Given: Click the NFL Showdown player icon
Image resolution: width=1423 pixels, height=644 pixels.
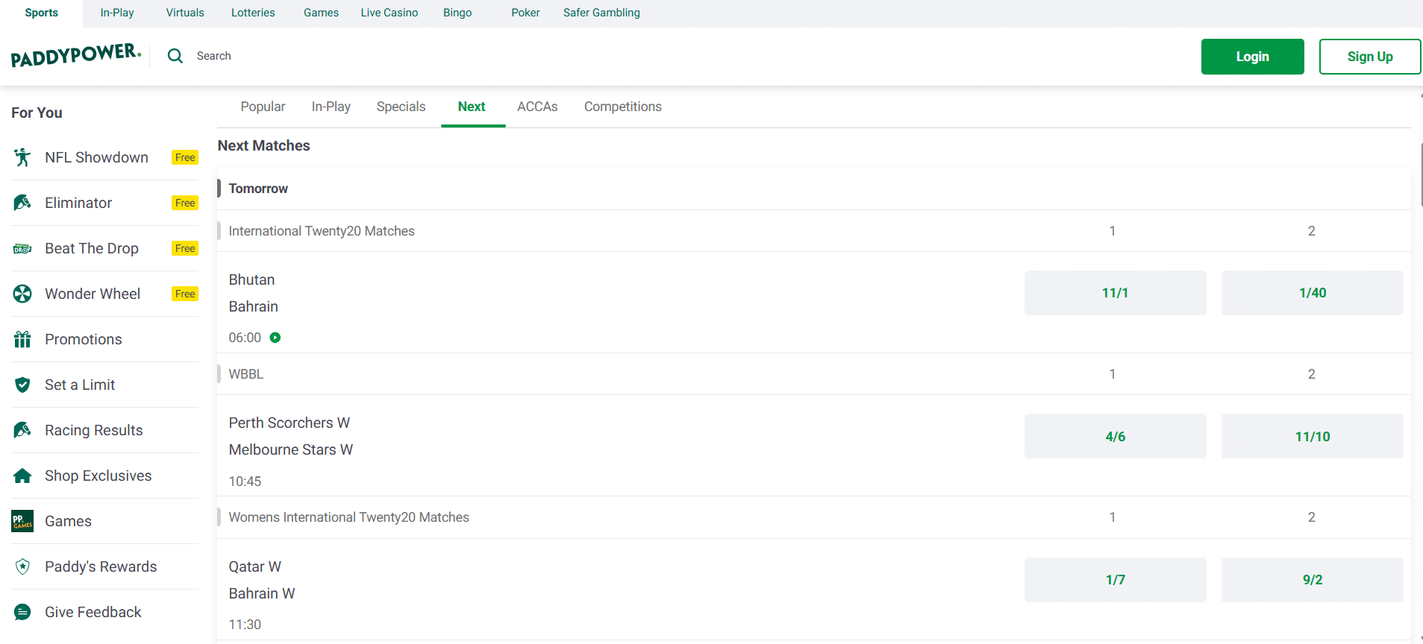Looking at the screenshot, I should tap(22, 157).
